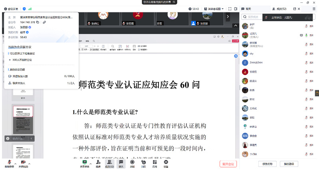Click the red 离开会议 button
Screen dimensions: 319x171
229,164
